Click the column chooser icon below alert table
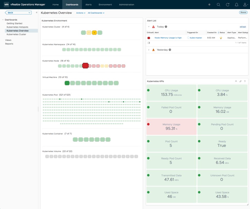This screenshot has width=250, height=209. coord(149,43)
